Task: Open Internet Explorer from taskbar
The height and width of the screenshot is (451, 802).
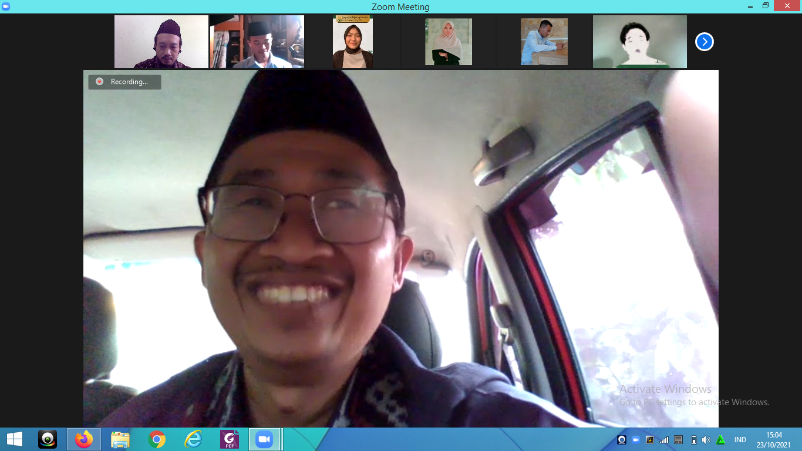Action: tap(193, 439)
